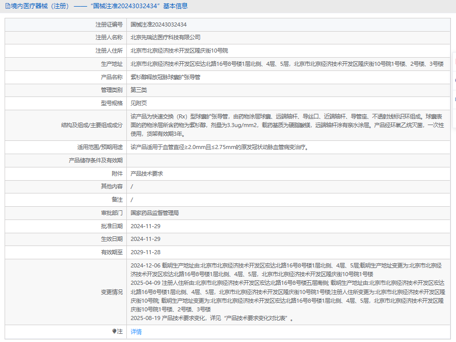Click the 生效日期 label
The width and height of the screenshot is (456, 342).
[x=112, y=239]
